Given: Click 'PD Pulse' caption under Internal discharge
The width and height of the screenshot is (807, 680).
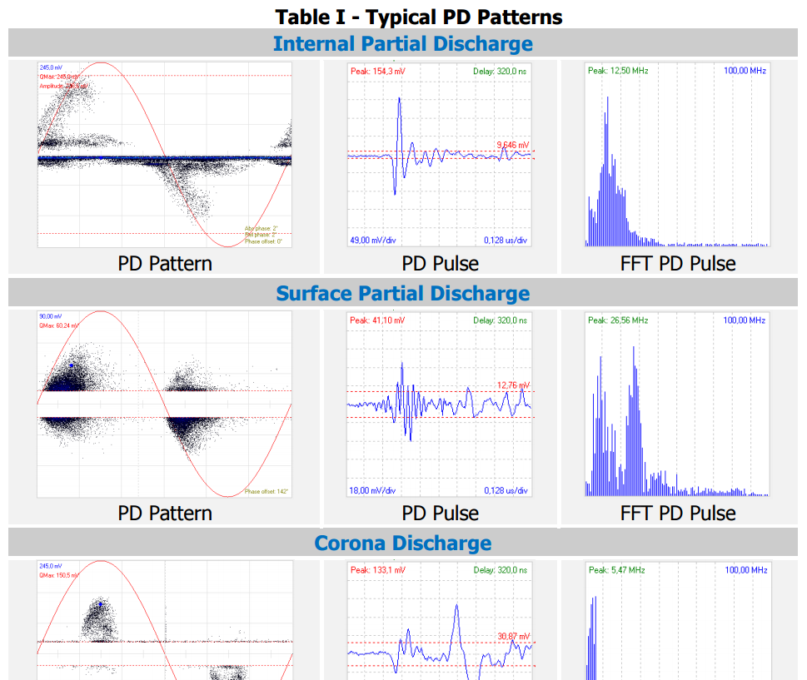Looking at the screenshot, I should click(x=440, y=263).
